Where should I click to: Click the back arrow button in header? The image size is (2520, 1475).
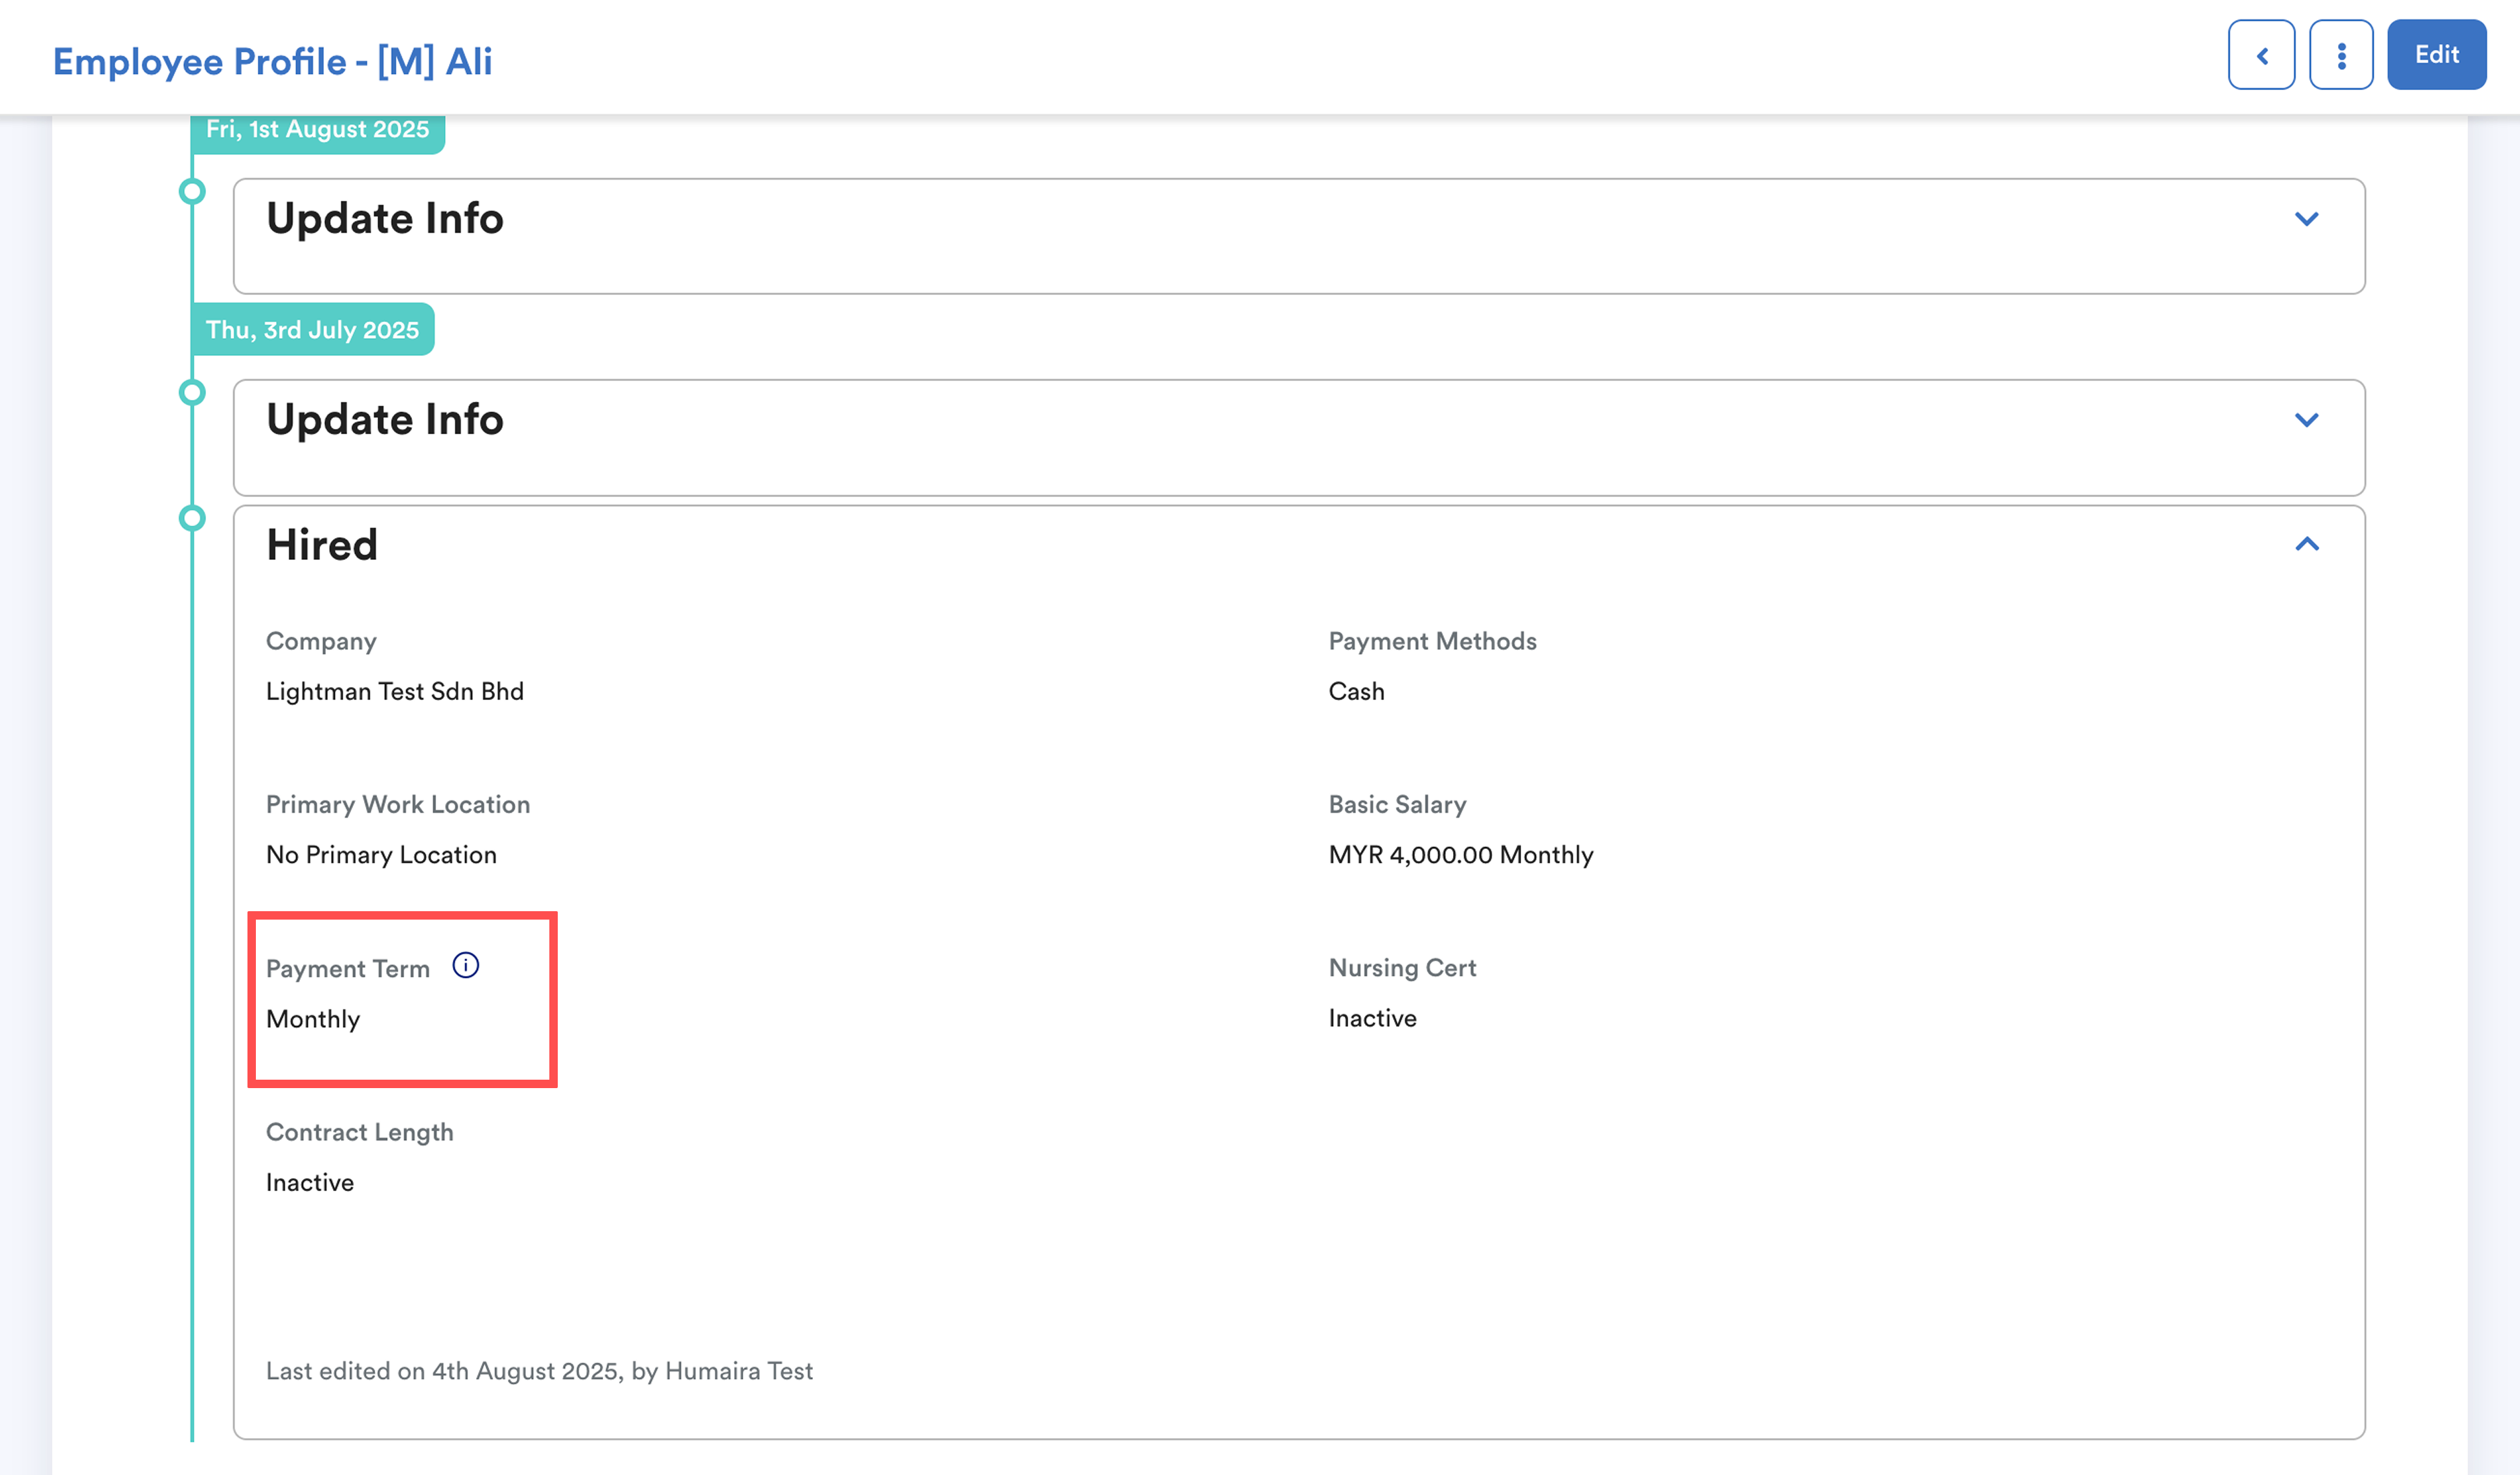coord(2260,55)
